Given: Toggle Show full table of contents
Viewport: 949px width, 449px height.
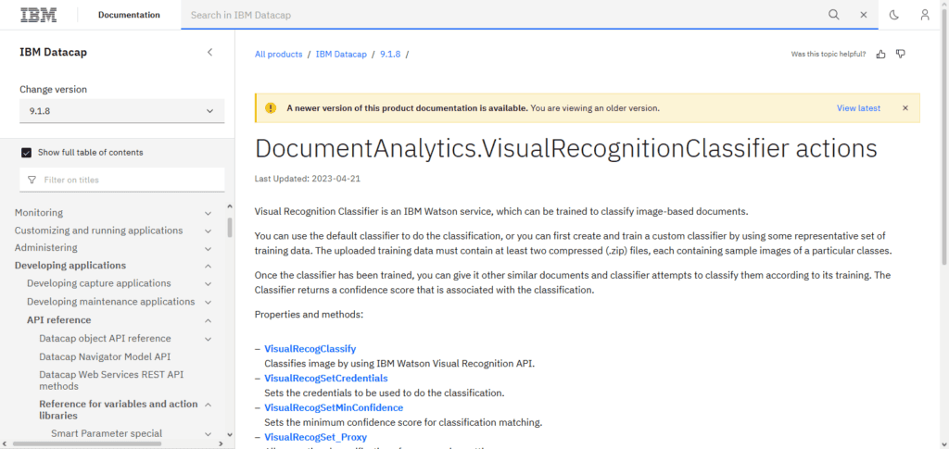Looking at the screenshot, I should pos(26,152).
